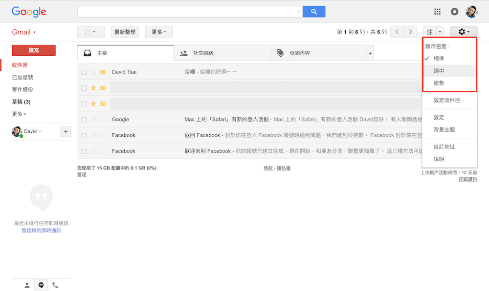Image resolution: width=489 pixels, height=291 pixels.
Task: Click the add contact plus icon
Action: [66, 131]
